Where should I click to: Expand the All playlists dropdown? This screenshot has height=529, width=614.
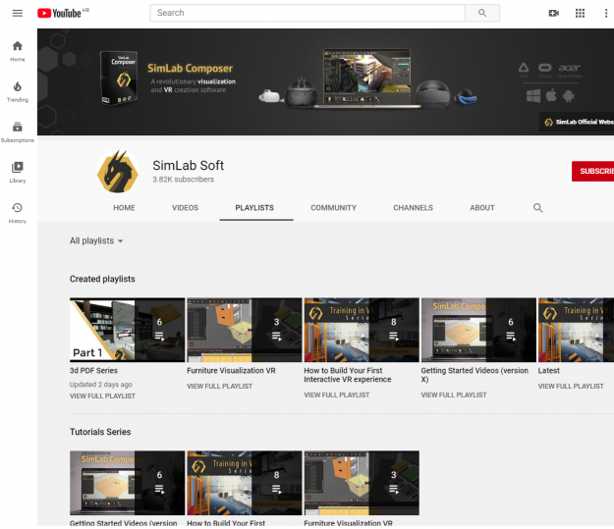click(x=96, y=240)
